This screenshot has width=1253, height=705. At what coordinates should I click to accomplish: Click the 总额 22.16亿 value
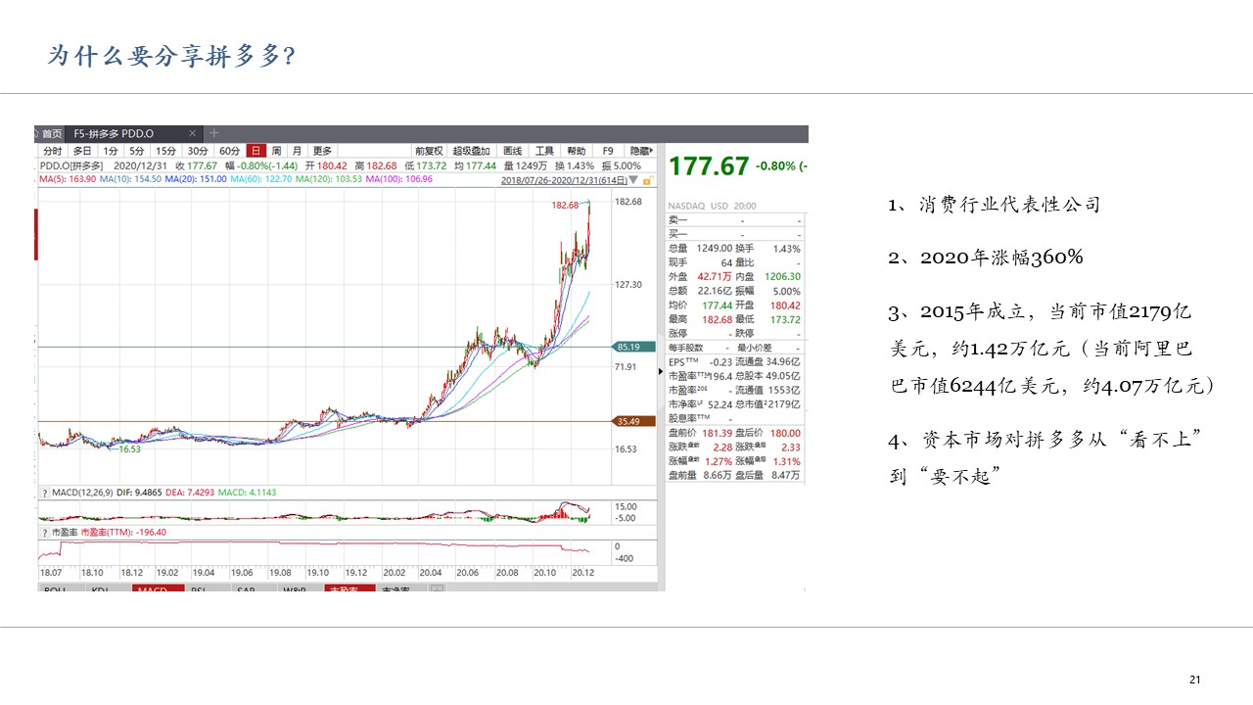[715, 291]
